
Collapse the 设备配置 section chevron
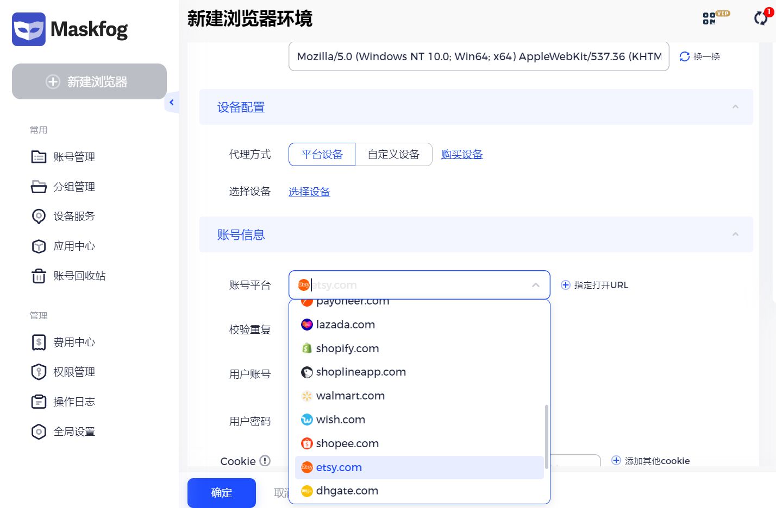[x=735, y=107]
